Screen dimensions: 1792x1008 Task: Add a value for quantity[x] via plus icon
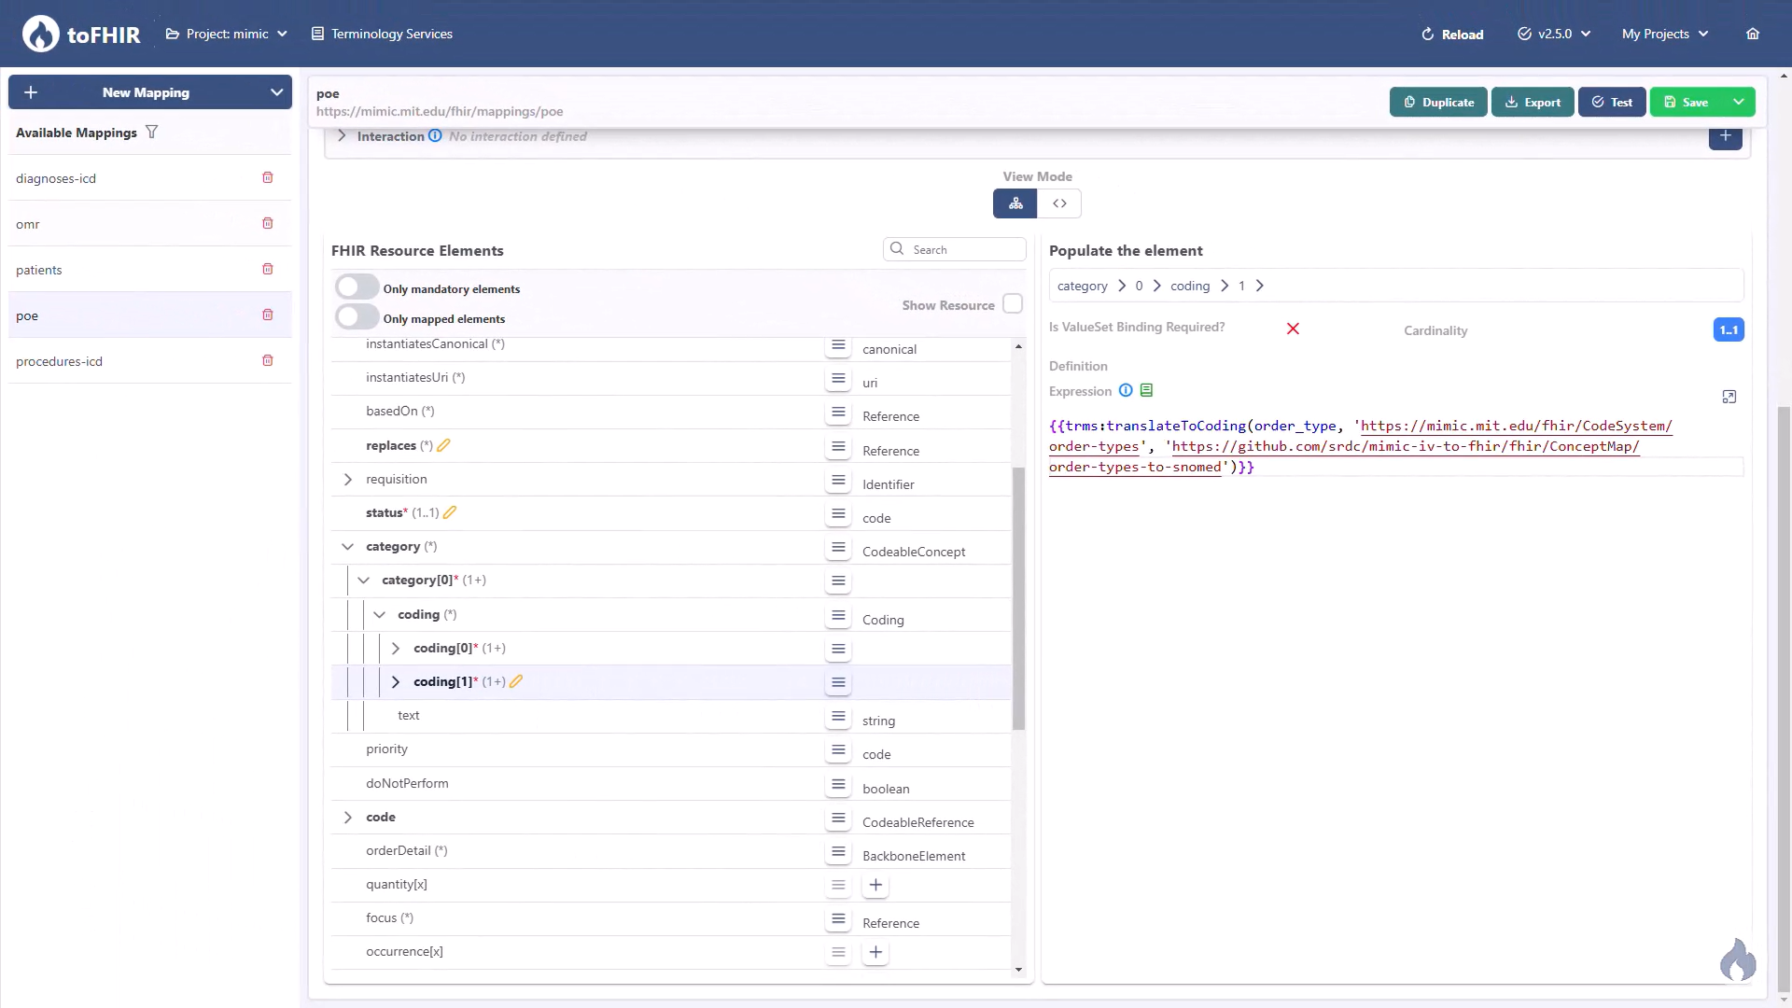pyautogui.click(x=875, y=885)
